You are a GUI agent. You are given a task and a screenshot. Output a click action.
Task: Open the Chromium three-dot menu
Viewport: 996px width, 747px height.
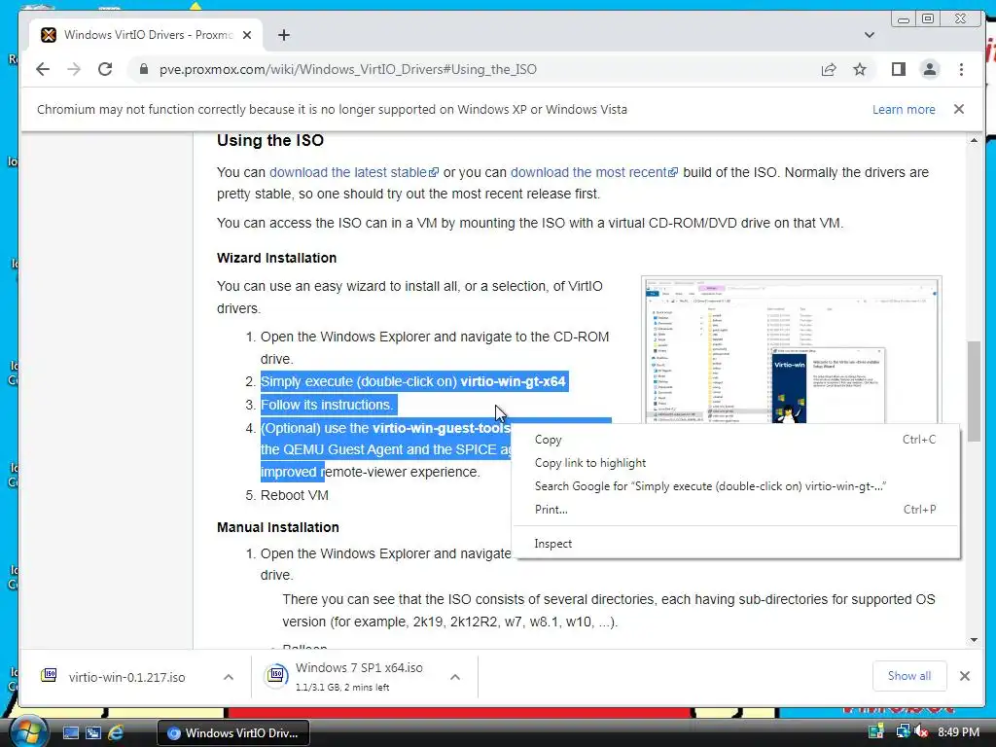pyautogui.click(x=961, y=69)
